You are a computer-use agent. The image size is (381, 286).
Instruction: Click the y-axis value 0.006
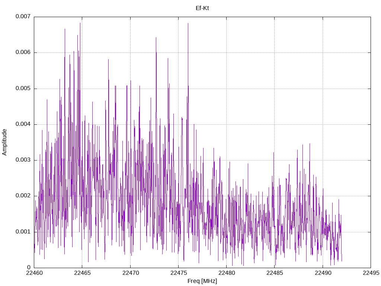(x=23, y=52)
